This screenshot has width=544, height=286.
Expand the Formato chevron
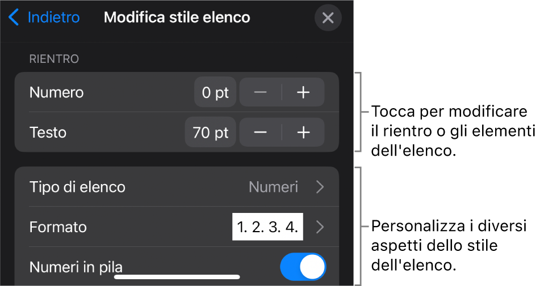point(320,227)
